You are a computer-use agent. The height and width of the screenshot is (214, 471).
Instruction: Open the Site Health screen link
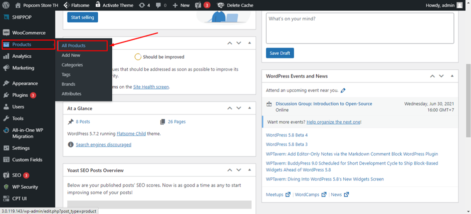151,87
